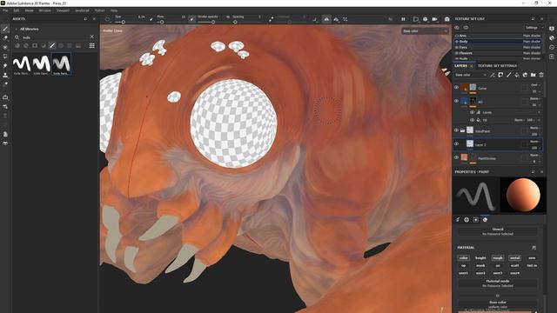Filter assets by materials sphere icon

pos(17,45)
